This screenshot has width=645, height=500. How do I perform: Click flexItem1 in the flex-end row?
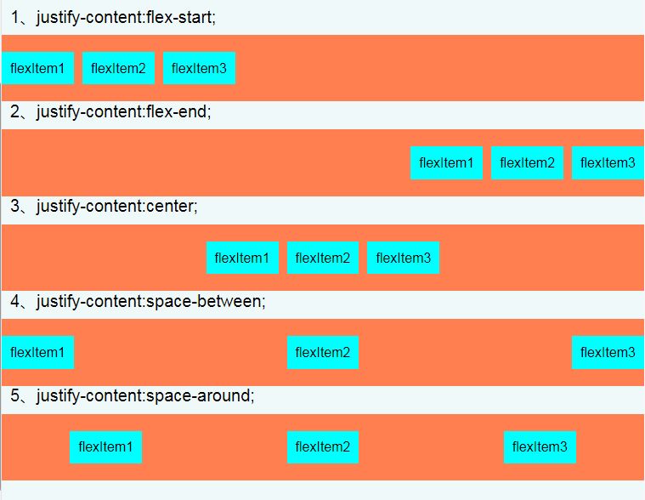click(x=446, y=162)
